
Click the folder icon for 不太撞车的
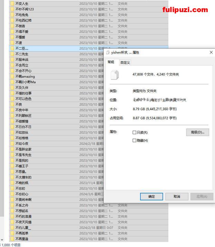pyautogui.click(x=12, y=177)
